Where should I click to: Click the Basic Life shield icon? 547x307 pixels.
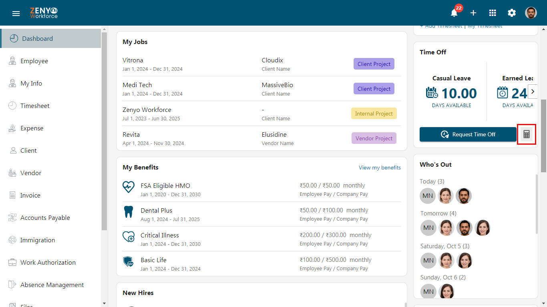click(128, 261)
